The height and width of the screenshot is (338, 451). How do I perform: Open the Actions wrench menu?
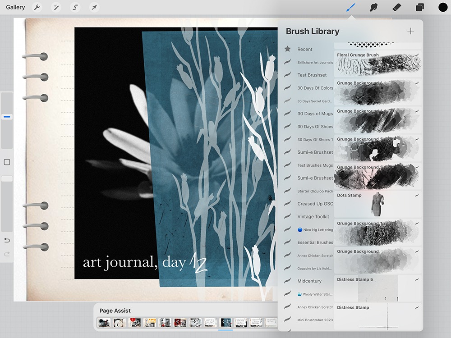point(37,7)
